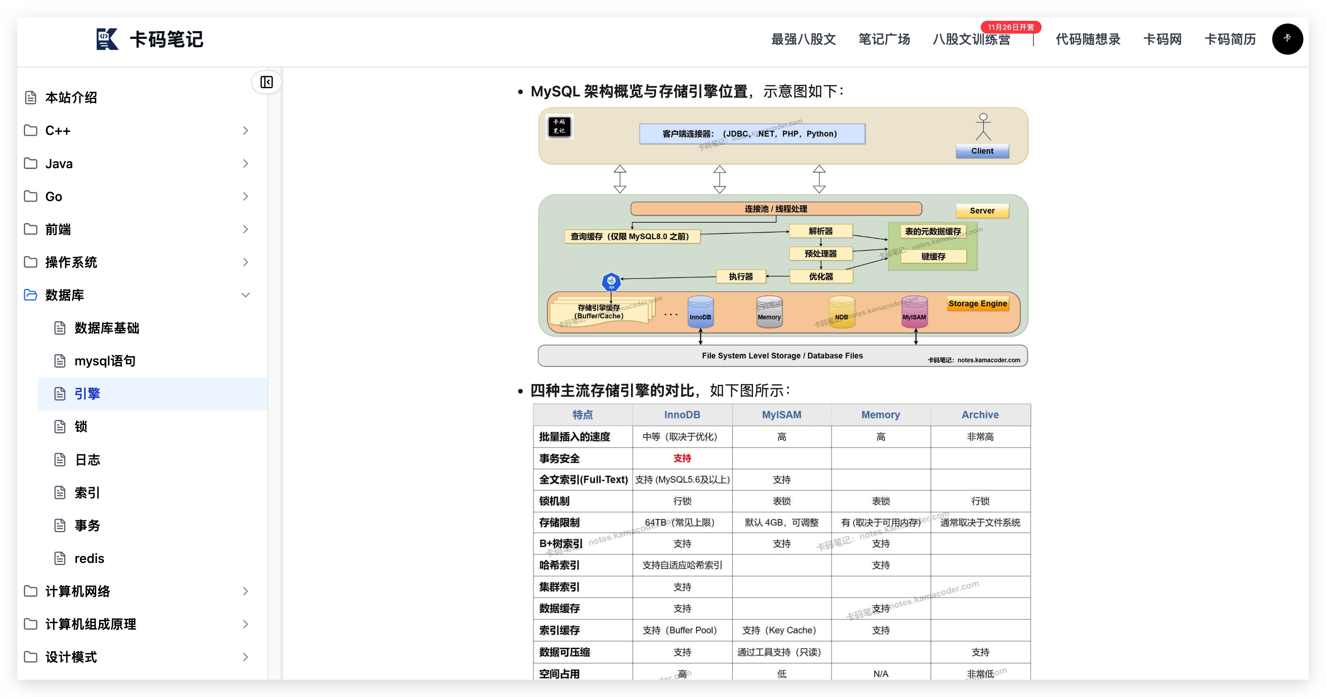
Task: Open 最强八股文 in the top navigation
Action: pos(803,40)
